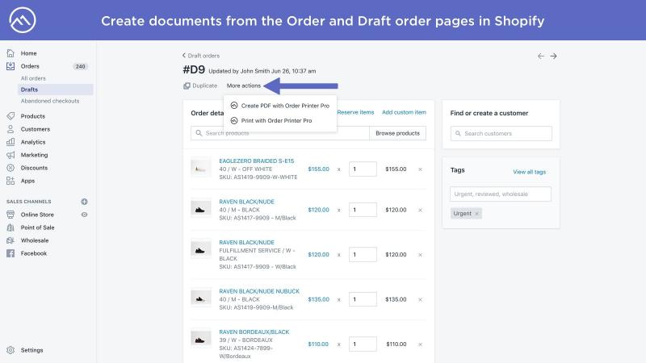This screenshot has height=363, width=646.
Task: Select All orders submenu
Action: pyautogui.click(x=33, y=78)
